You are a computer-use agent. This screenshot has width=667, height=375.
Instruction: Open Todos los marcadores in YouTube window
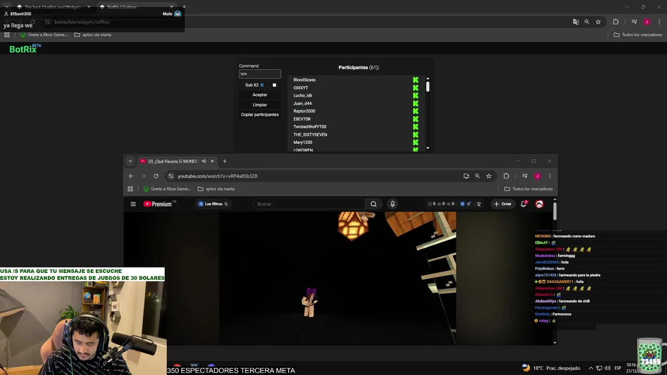click(x=528, y=189)
